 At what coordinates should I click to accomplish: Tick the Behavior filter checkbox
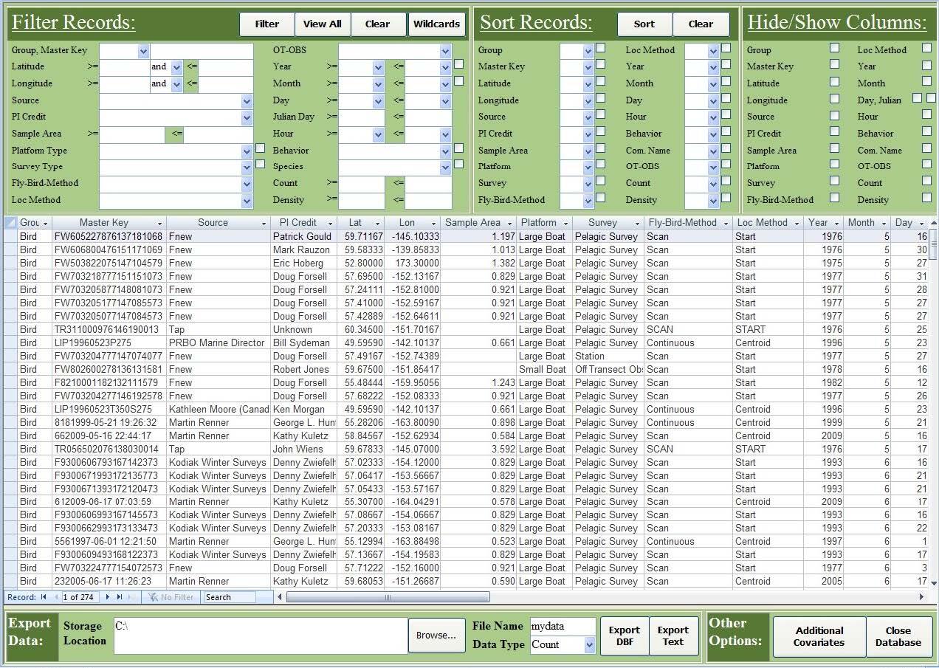click(x=458, y=148)
